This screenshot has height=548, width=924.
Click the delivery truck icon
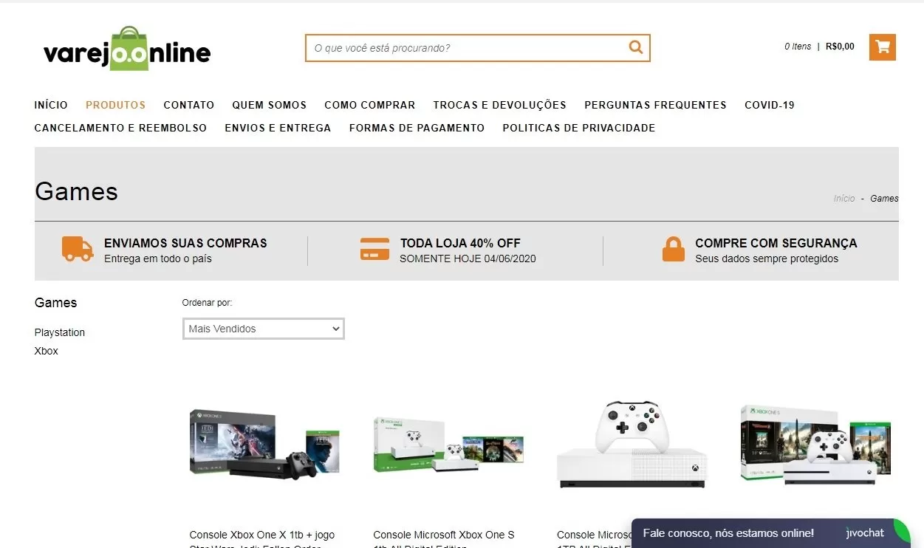tap(78, 250)
